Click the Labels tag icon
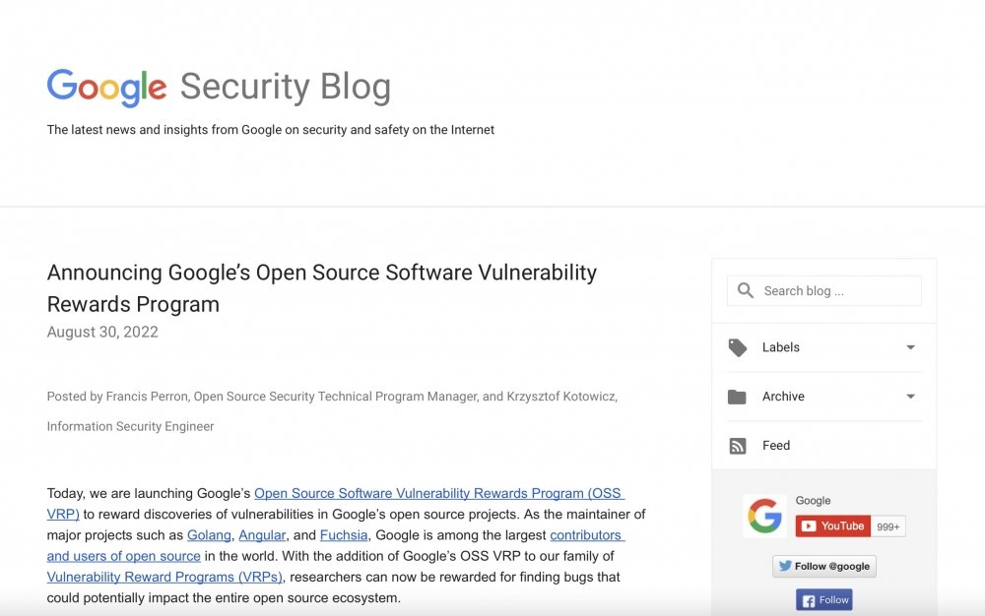 pyautogui.click(x=737, y=347)
